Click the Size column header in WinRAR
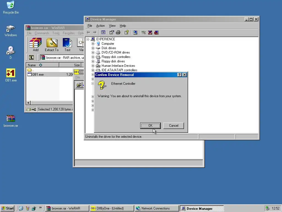 click(x=70, y=65)
